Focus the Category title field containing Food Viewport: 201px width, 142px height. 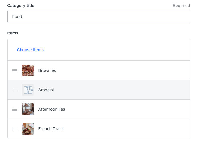pos(99,16)
